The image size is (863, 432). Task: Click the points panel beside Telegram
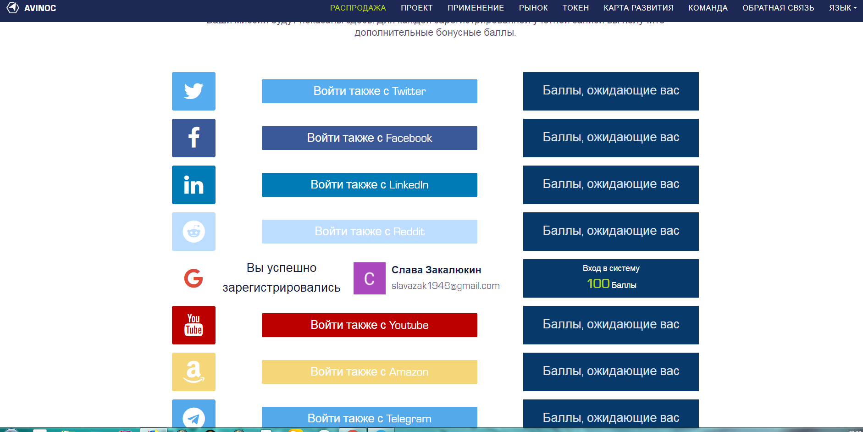click(611, 414)
